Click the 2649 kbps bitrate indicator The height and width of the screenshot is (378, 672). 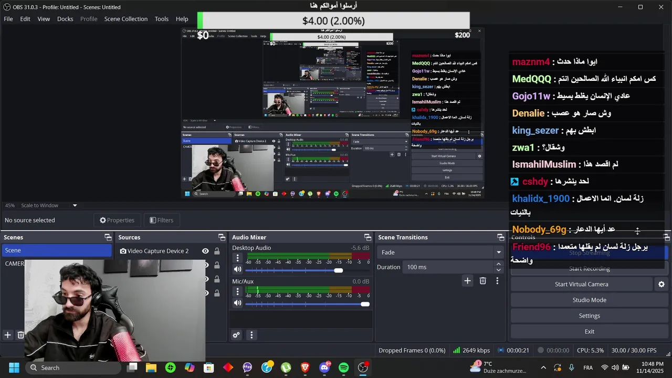(471, 350)
